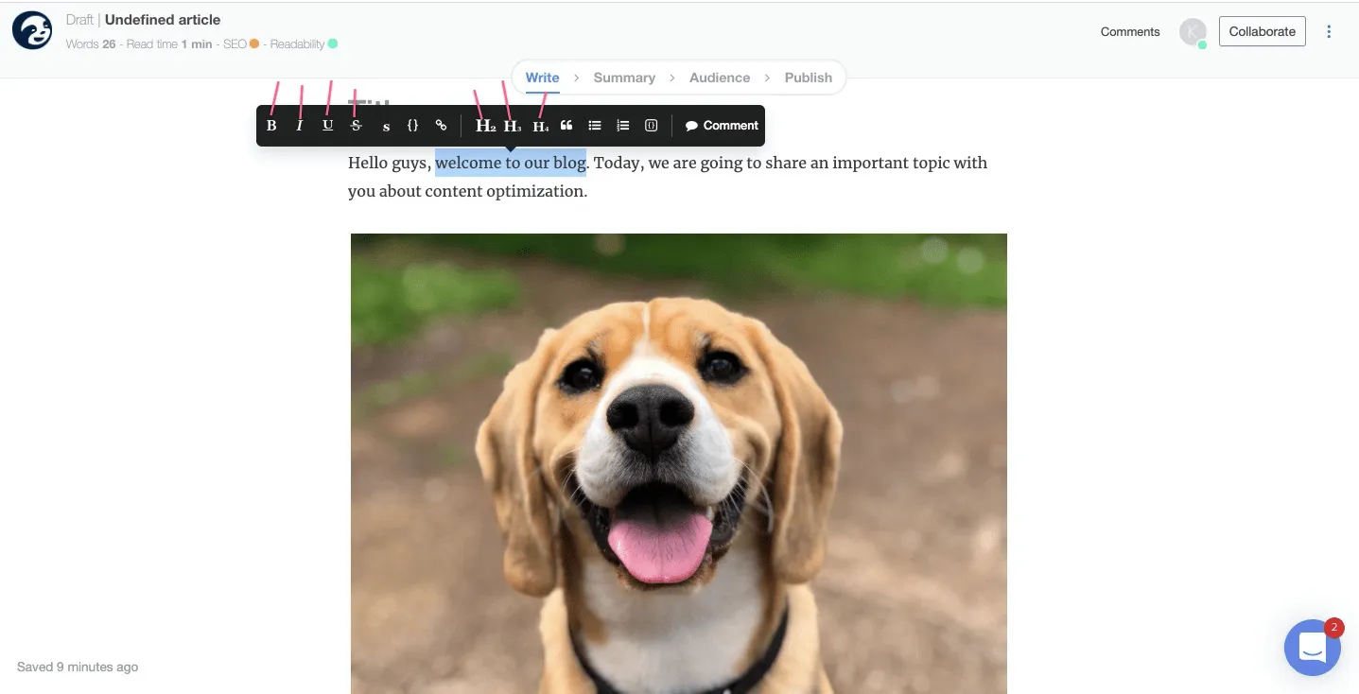Add a comment from the formatting toolbar
The width and height of the screenshot is (1359, 694).
tap(722, 126)
